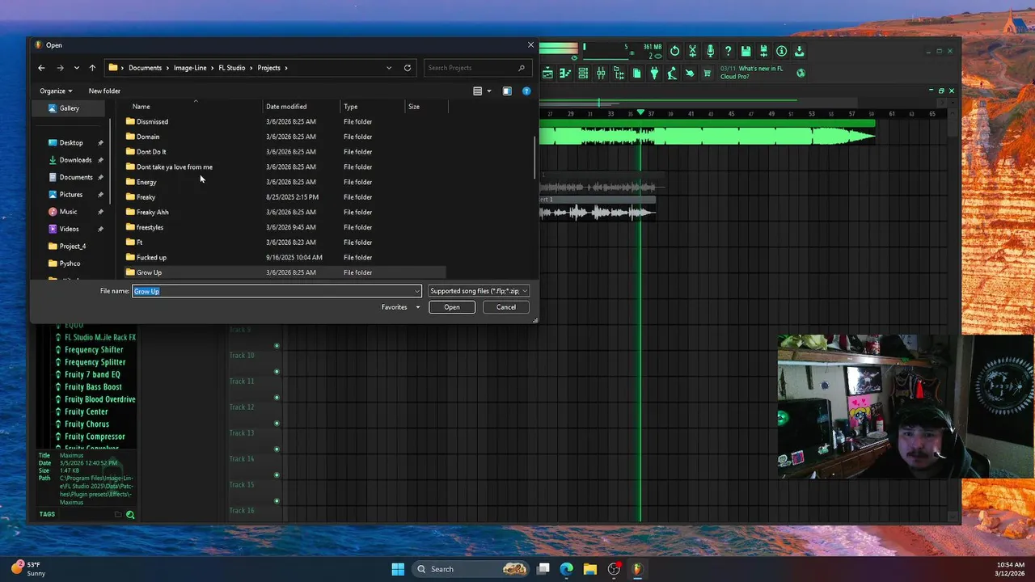The width and height of the screenshot is (1035, 582).
Task: Click the document page icon in FL Studio toolbar
Action: pyautogui.click(x=636, y=74)
